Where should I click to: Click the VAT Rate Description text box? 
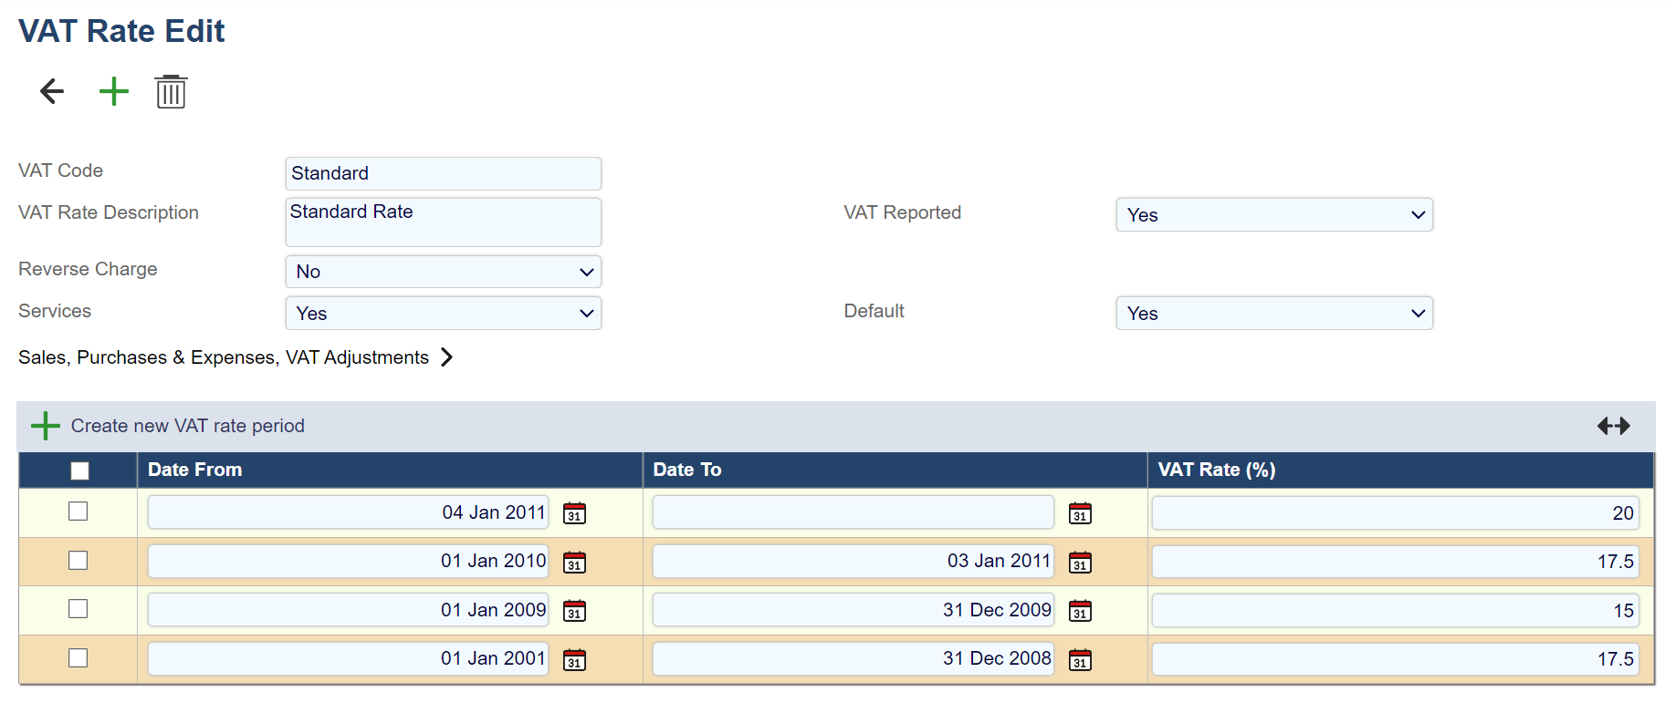coord(444,222)
